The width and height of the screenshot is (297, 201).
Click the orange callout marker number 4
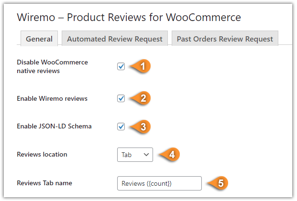(x=169, y=155)
